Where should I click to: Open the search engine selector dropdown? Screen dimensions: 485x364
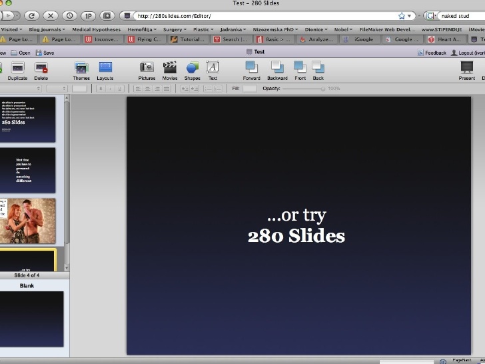click(431, 16)
